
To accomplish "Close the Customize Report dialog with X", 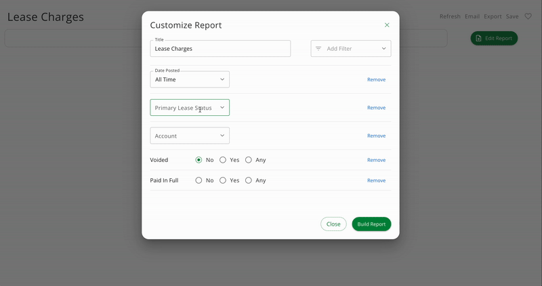I will point(387,25).
